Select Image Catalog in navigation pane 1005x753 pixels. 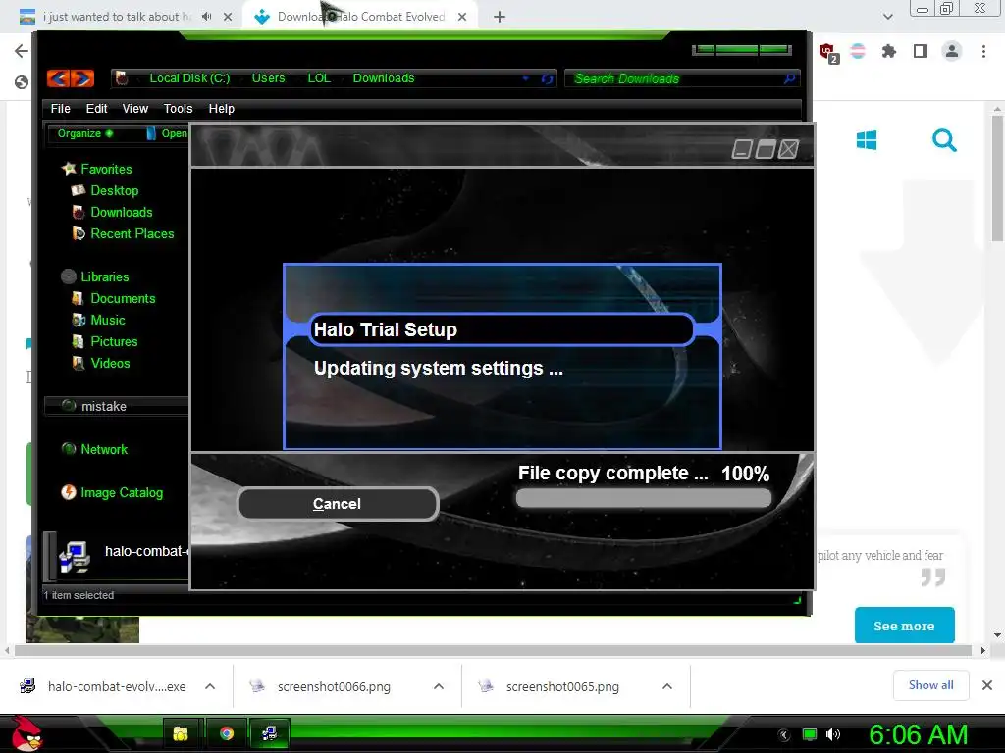(112, 492)
